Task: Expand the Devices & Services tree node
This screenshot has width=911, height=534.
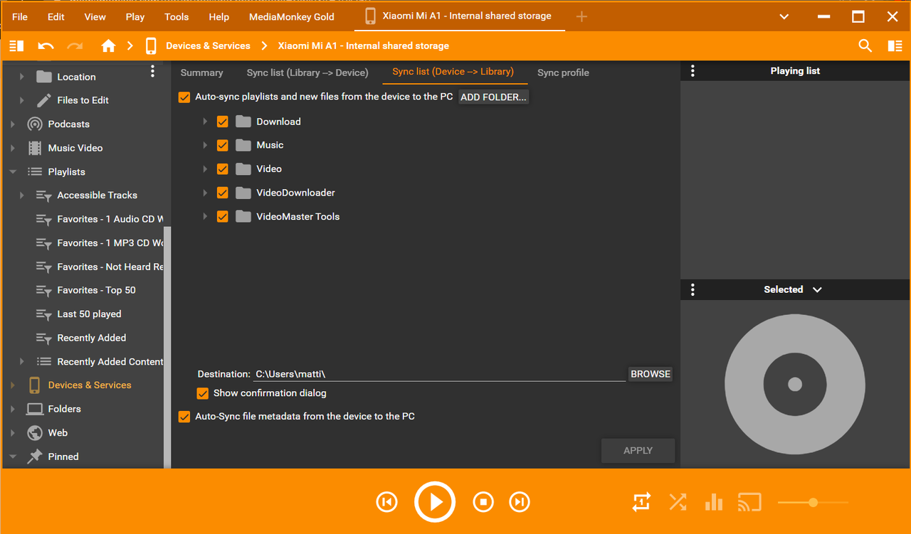Action: click(13, 385)
